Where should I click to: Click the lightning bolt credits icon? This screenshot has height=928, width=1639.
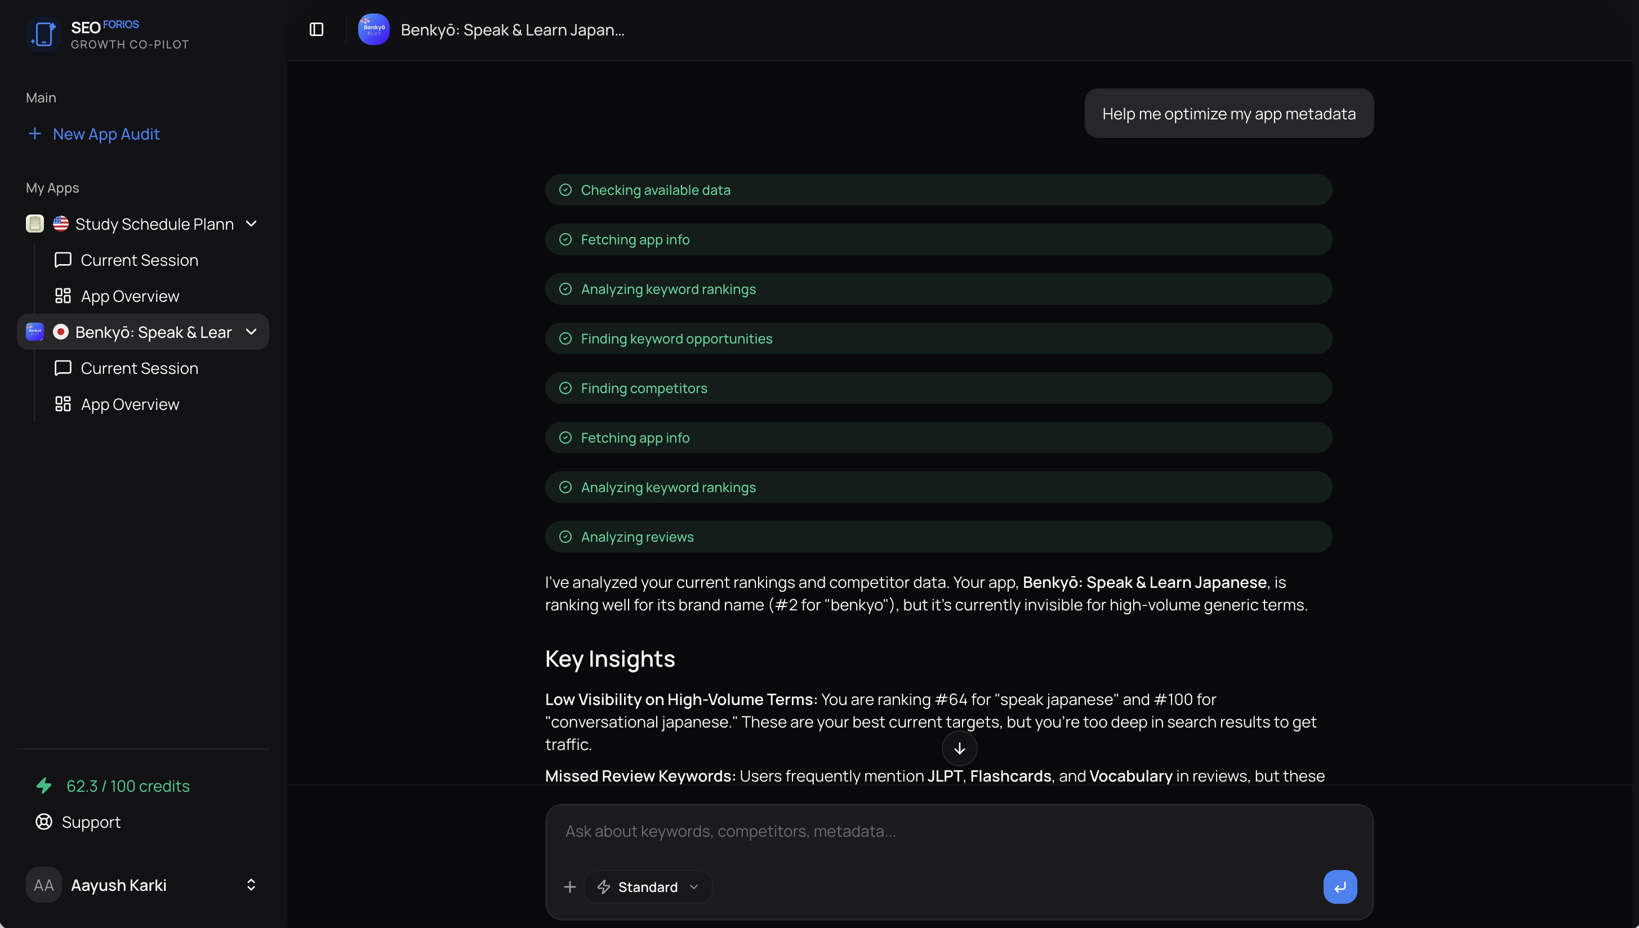(x=44, y=785)
